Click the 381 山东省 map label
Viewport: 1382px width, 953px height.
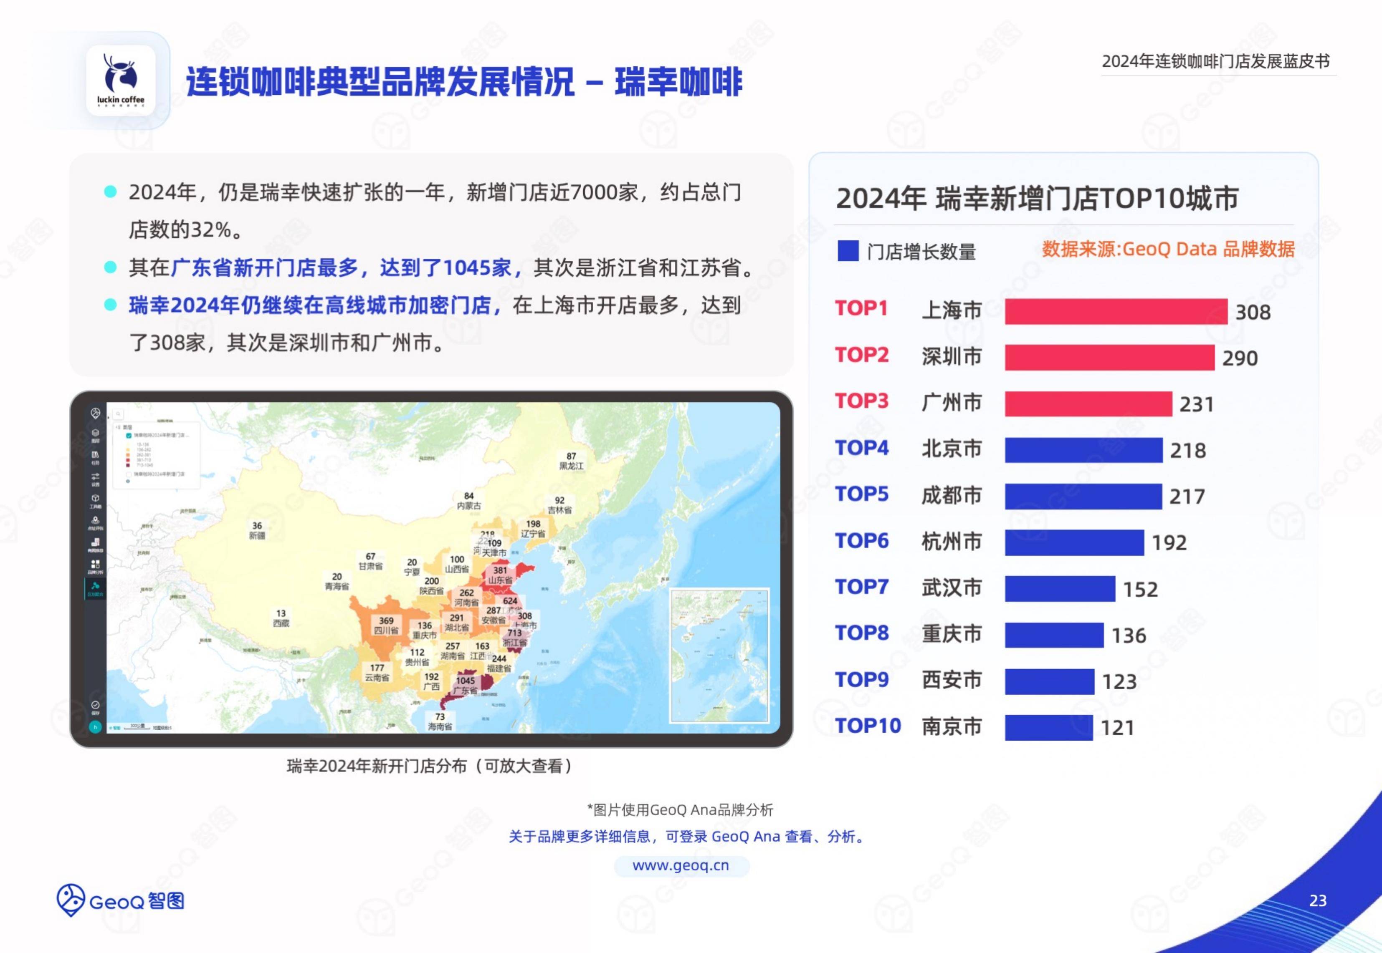(500, 575)
